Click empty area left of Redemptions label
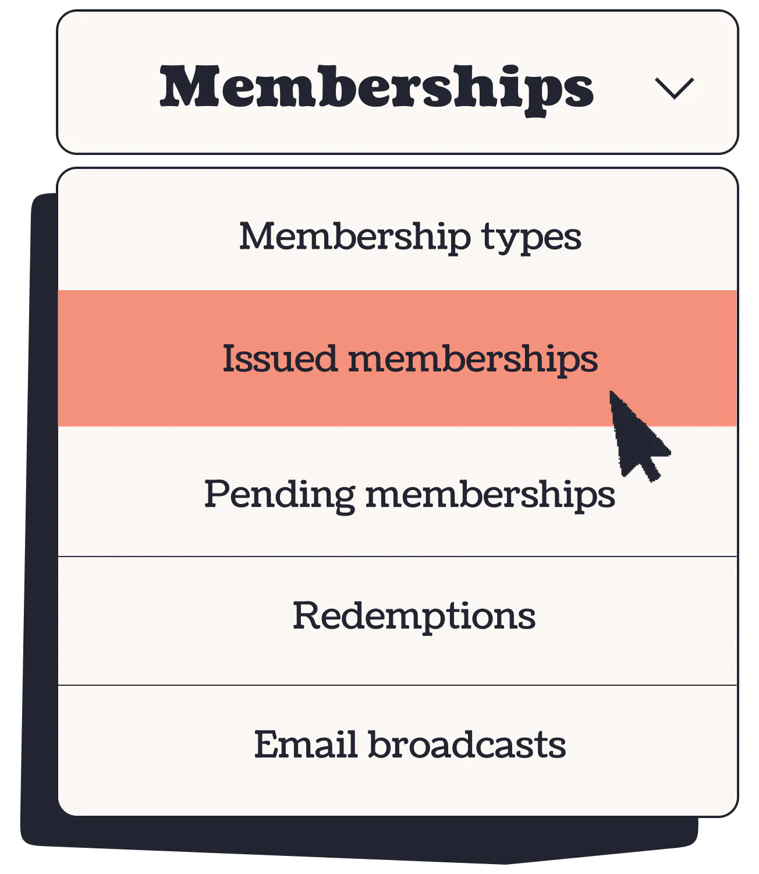The width and height of the screenshot is (759, 874). pyautogui.click(x=175, y=616)
